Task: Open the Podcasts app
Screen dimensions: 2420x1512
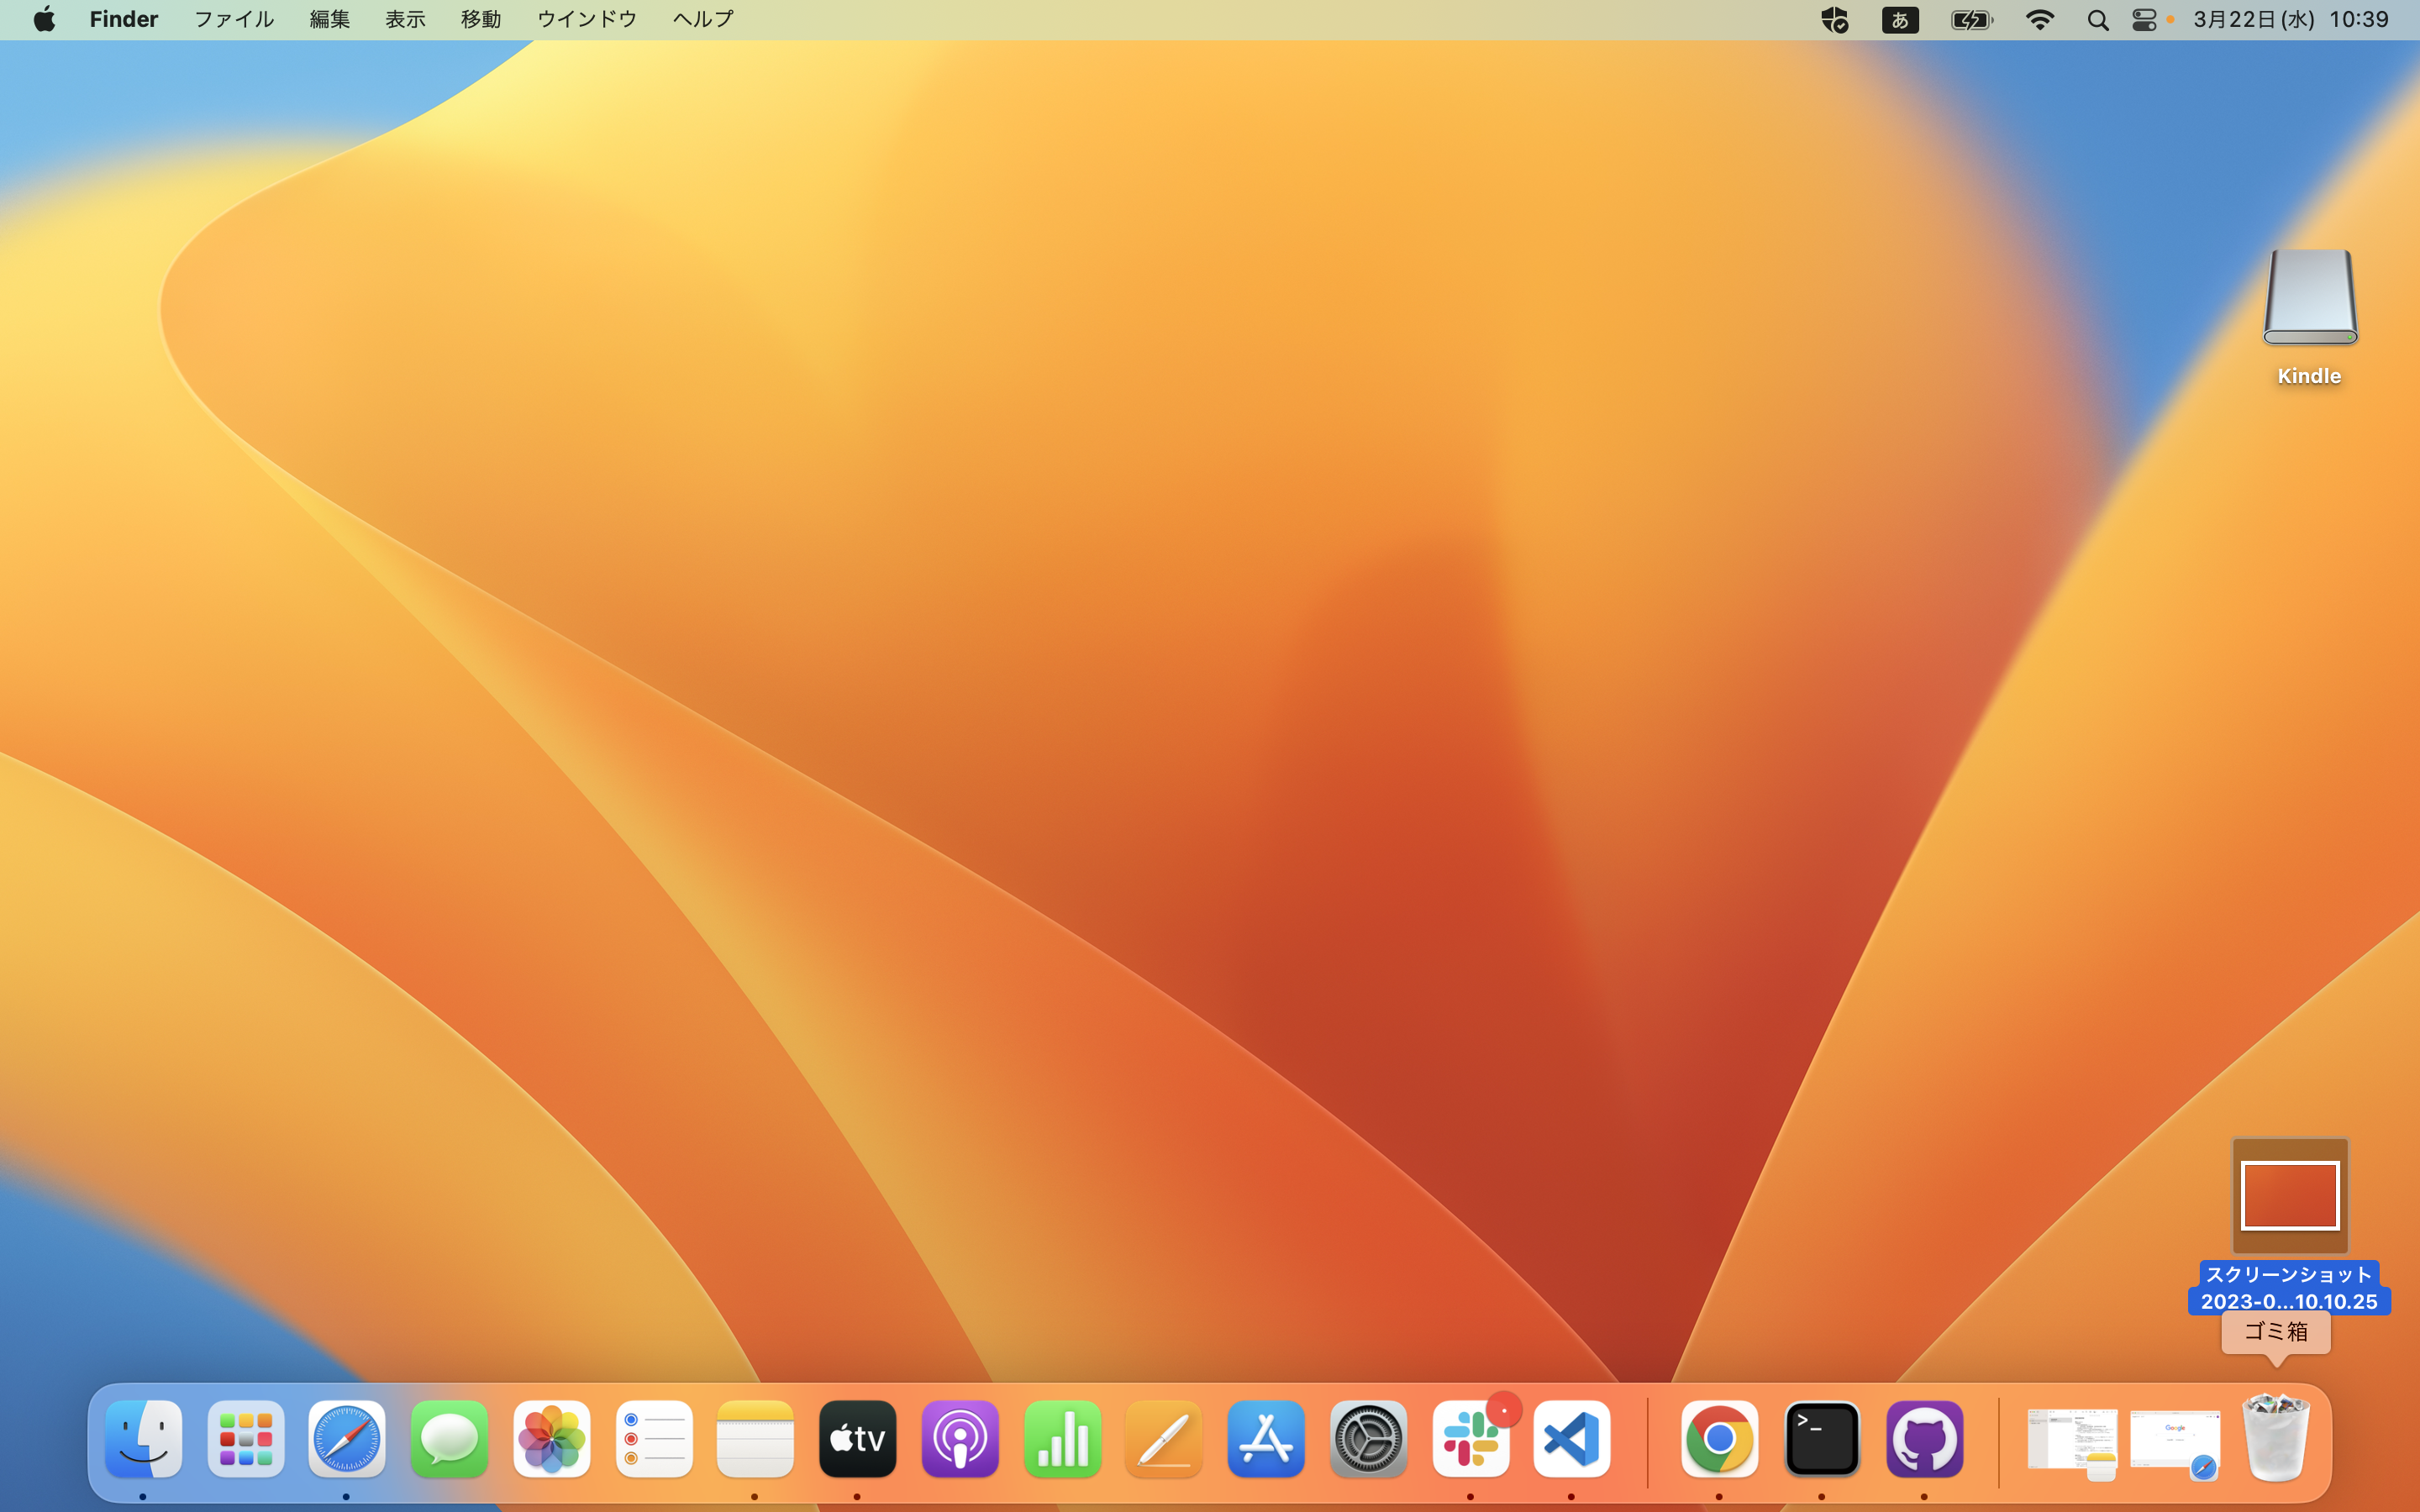Action: [x=960, y=1439]
